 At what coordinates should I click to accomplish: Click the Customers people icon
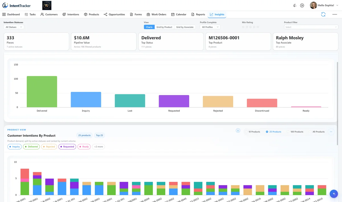click(x=42, y=14)
